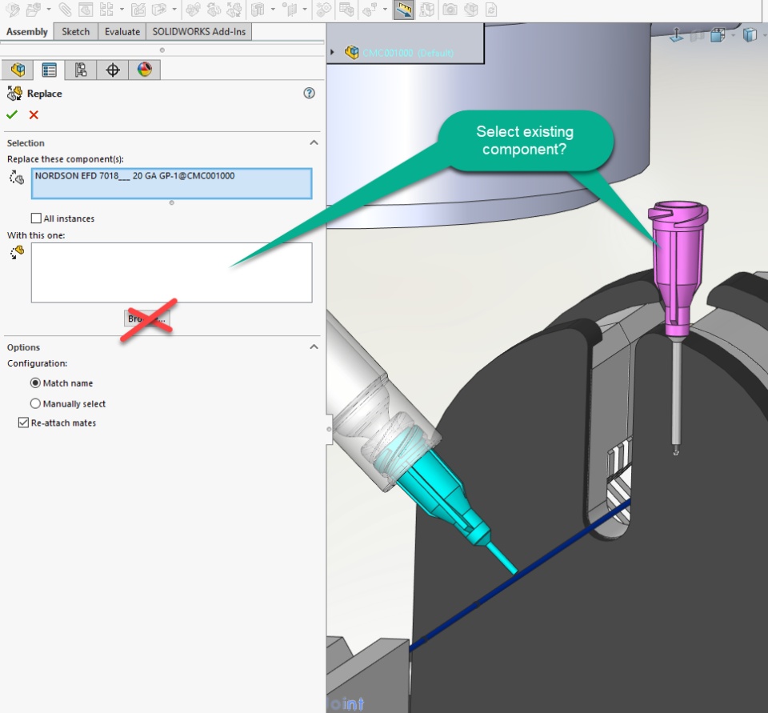Open the Display Style dropdown arrow

tap(763, 34)
